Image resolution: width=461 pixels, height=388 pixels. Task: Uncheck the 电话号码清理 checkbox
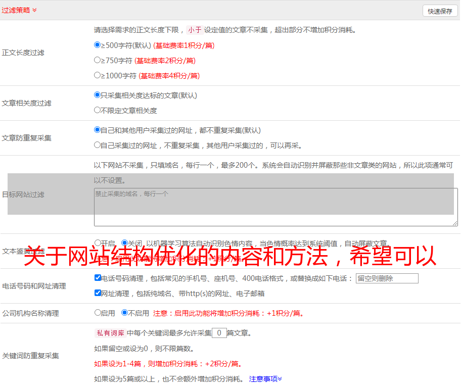click(98, 278)
